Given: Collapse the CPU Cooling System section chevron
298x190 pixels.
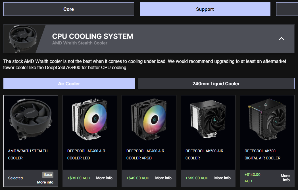Looking at the screenshot, I should [281, 39].
